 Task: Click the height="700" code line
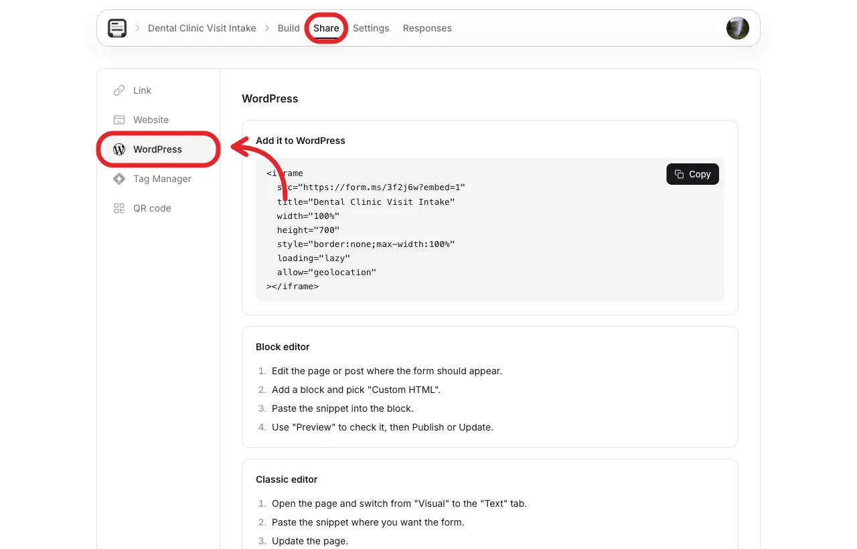click(x=308, y=230)
